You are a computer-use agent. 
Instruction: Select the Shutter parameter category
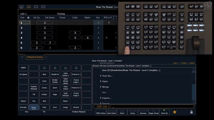(76, 107)
